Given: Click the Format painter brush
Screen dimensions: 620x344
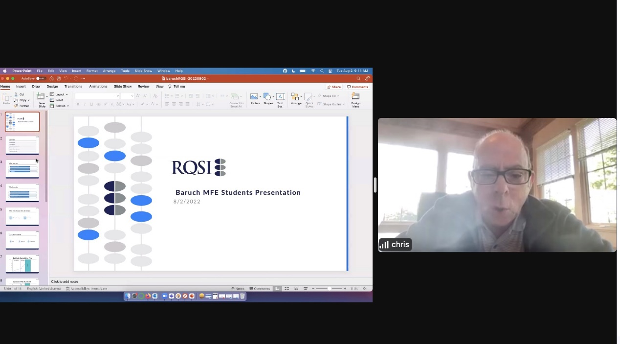Looking at the screenshot, I should point(16,106).
